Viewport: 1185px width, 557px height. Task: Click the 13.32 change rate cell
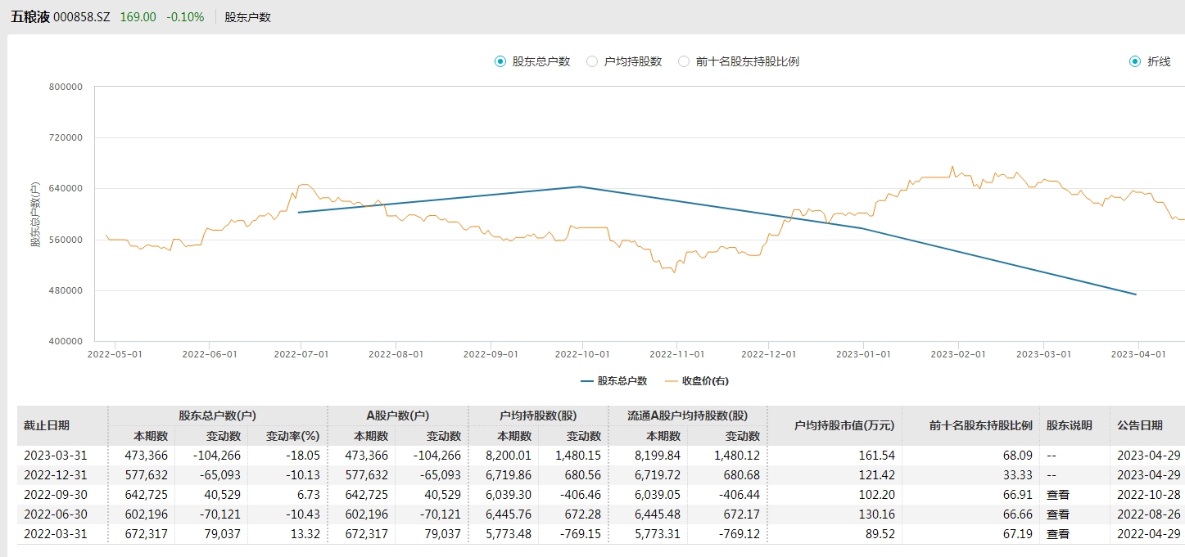(306, 534)
